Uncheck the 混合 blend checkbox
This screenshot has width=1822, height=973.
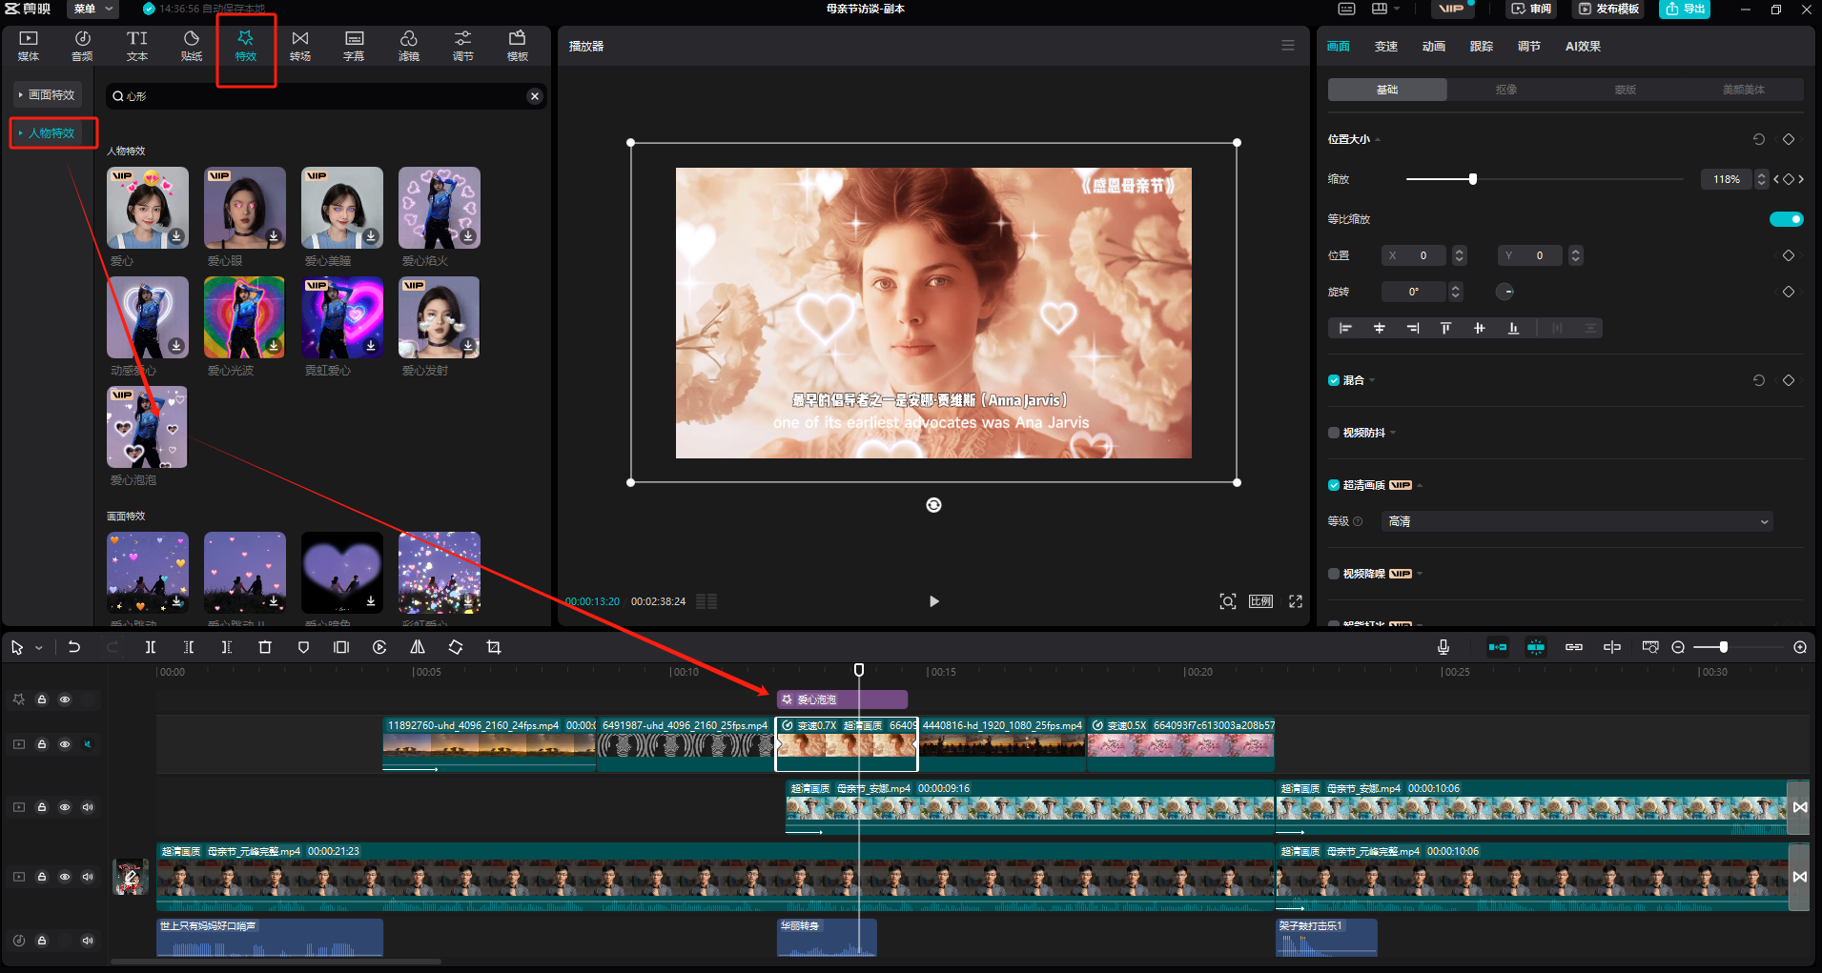(1334, 380)
